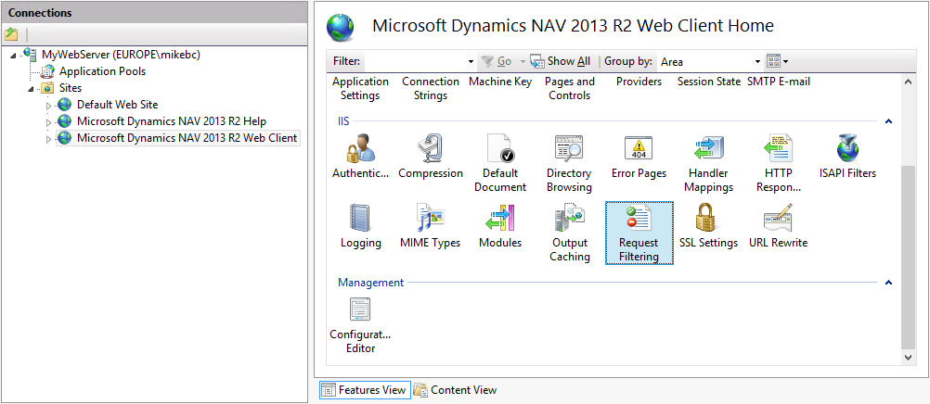Click the Filter input field
The image size is (930, 404).
416,62
